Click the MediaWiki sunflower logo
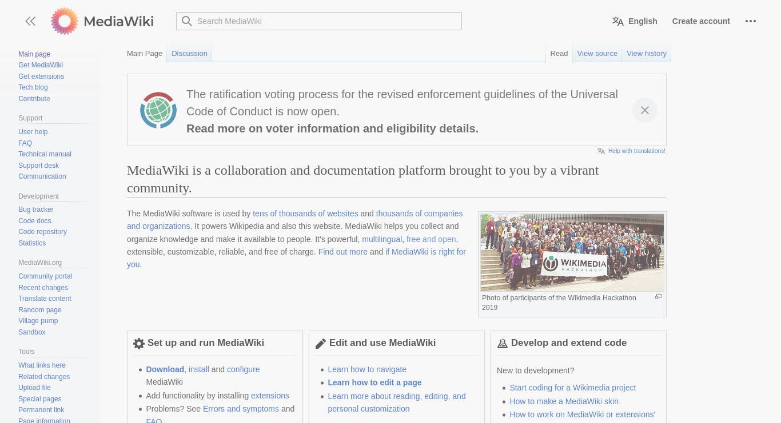Viewport: 781px width, 423px height. 65,21
